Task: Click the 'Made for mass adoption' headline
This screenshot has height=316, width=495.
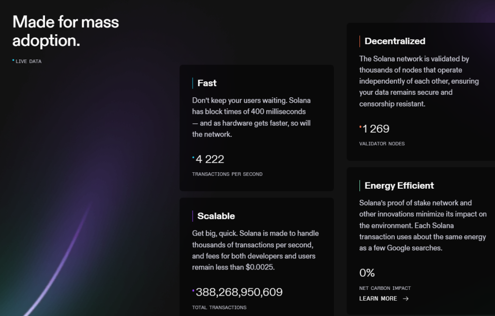Action: click(65, 31)
